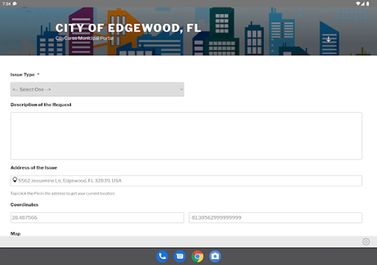377x265 pixels.
Task: Click the Tap/click the Pin hint text
Action: pos(63,193)
